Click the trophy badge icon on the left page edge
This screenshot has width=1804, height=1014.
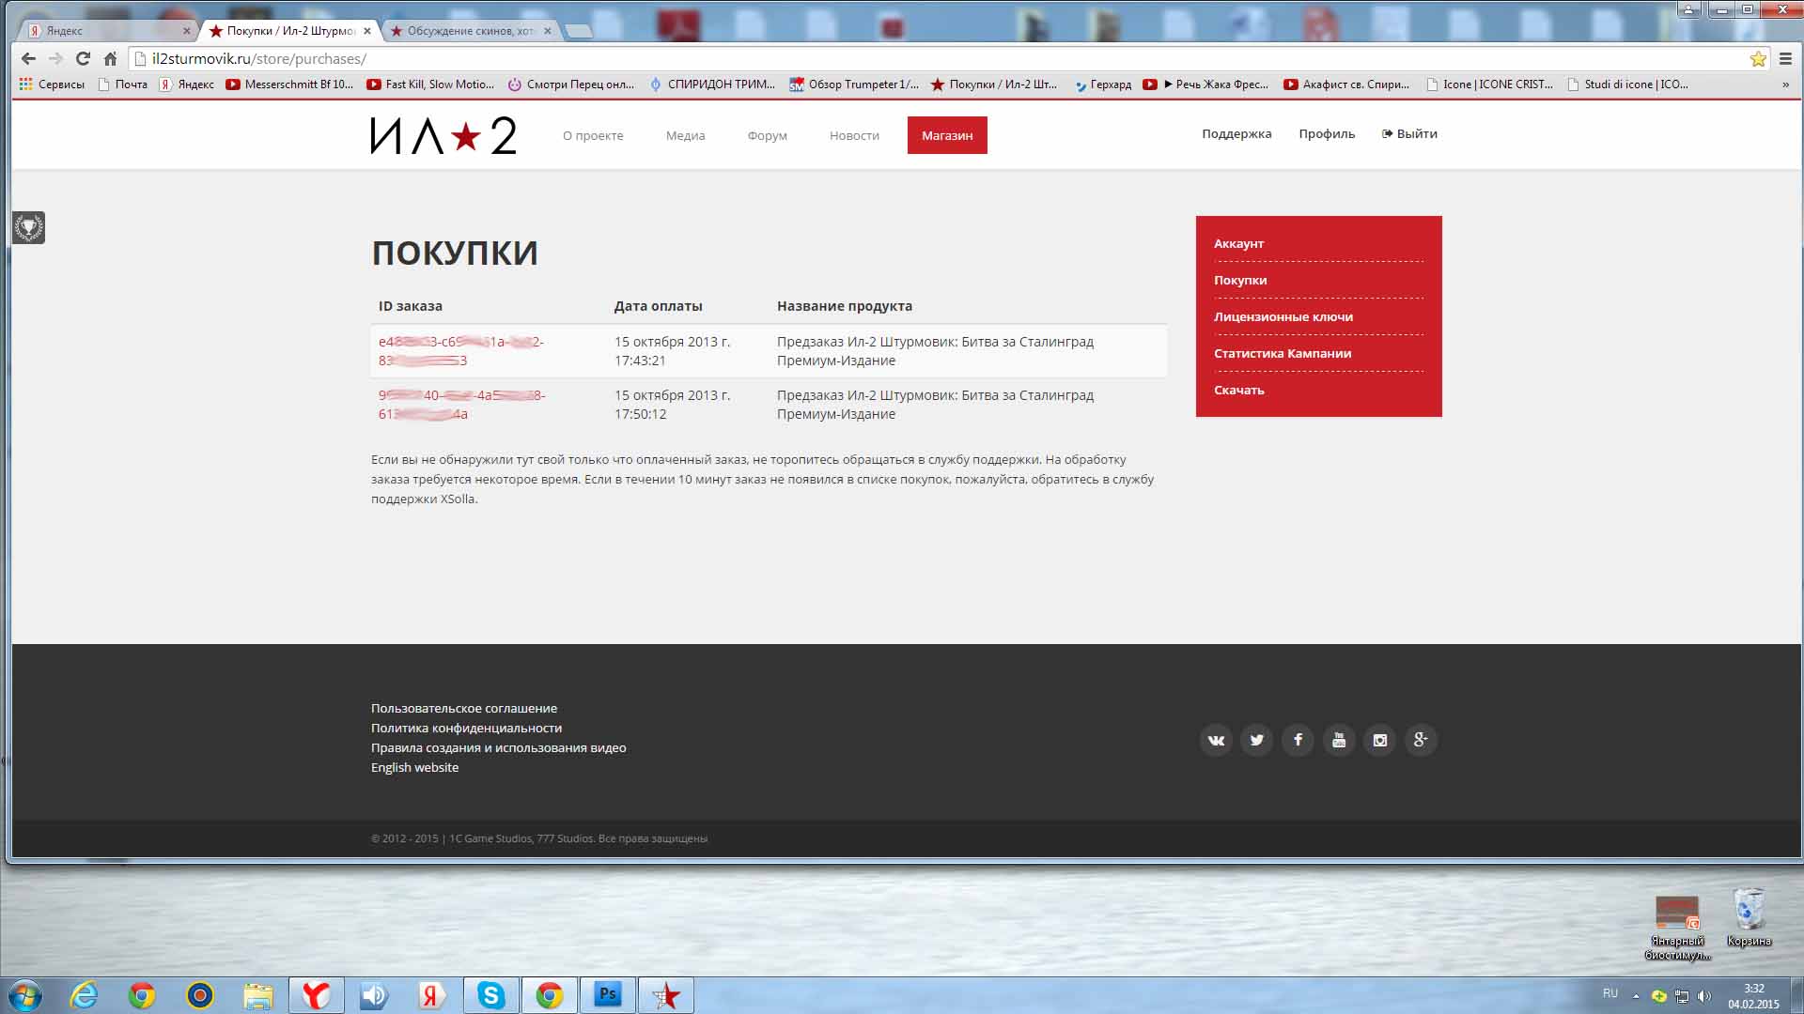point(28,227)
